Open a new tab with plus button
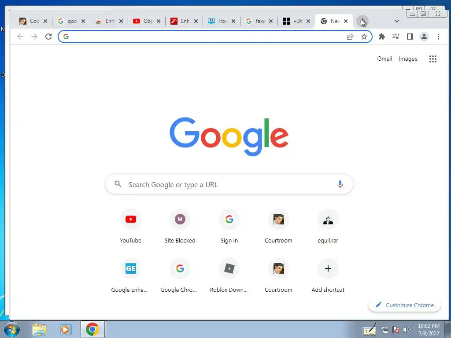The width and height of the screenshot is (451, 338). coord(362,21)
